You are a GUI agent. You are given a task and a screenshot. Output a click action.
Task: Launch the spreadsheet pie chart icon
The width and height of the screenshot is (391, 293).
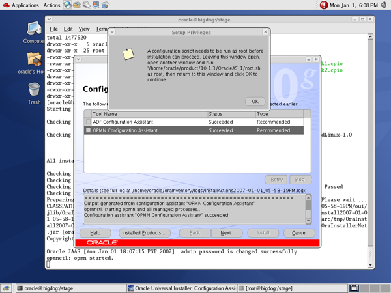(x=105, y=5)
